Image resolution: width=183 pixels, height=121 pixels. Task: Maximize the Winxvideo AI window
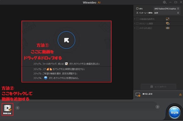point(176,2)
